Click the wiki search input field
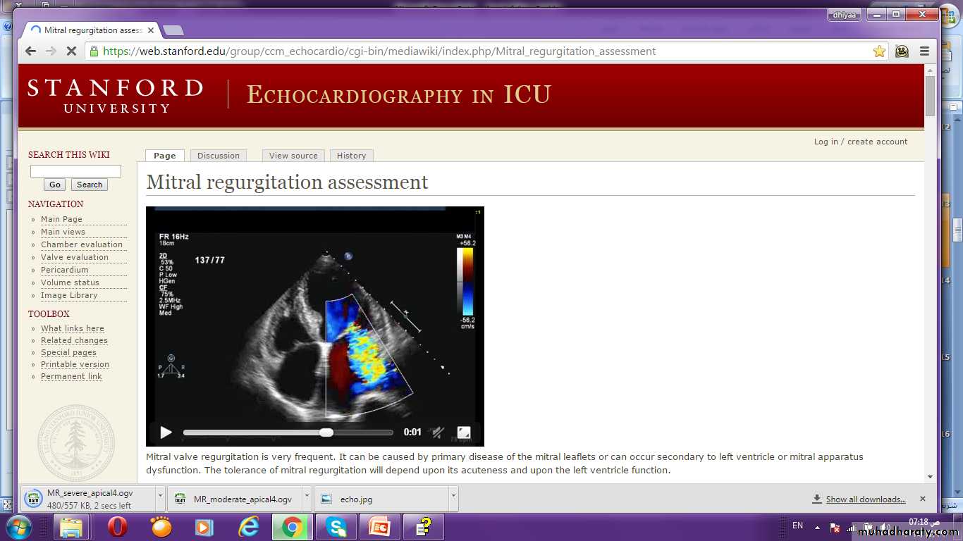 pos(75,171)
